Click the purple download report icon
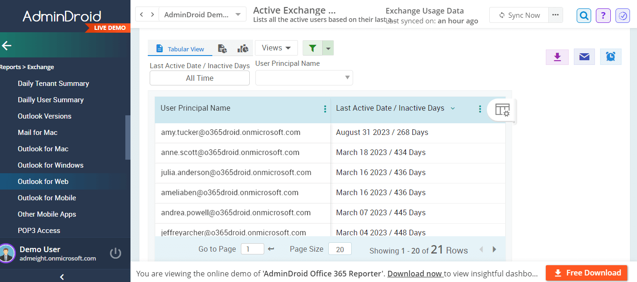 (x=557, y=57)
